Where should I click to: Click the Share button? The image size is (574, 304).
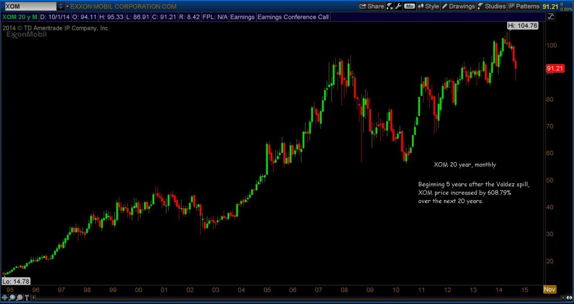pyautogui.click(x=371, y=6)
